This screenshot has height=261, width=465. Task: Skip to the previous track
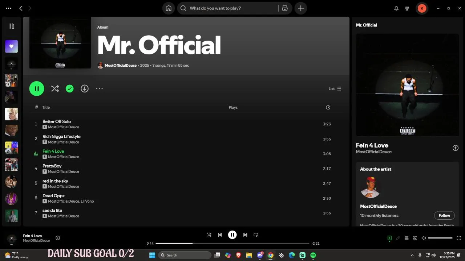tap(220, 235)
